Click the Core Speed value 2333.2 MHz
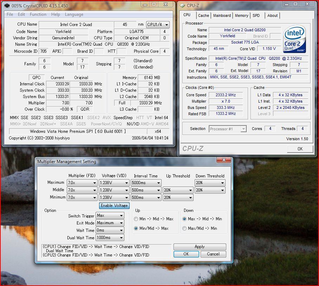The height and width of the screenshot is (286, 319). click(226, 95)
